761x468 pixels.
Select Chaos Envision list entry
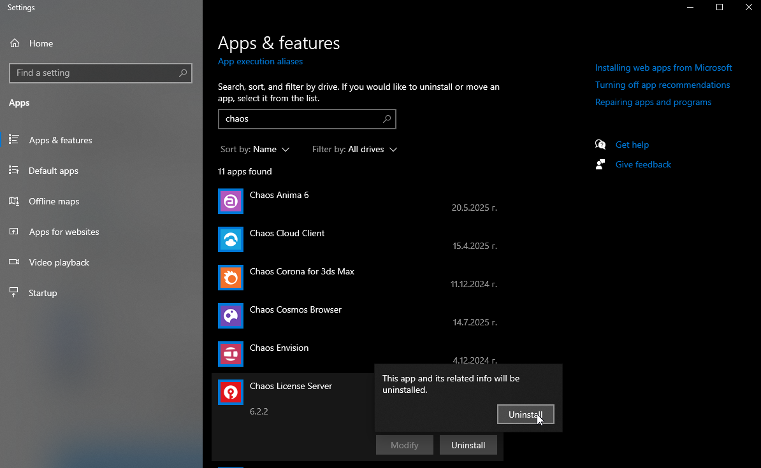tap(358, 354)
